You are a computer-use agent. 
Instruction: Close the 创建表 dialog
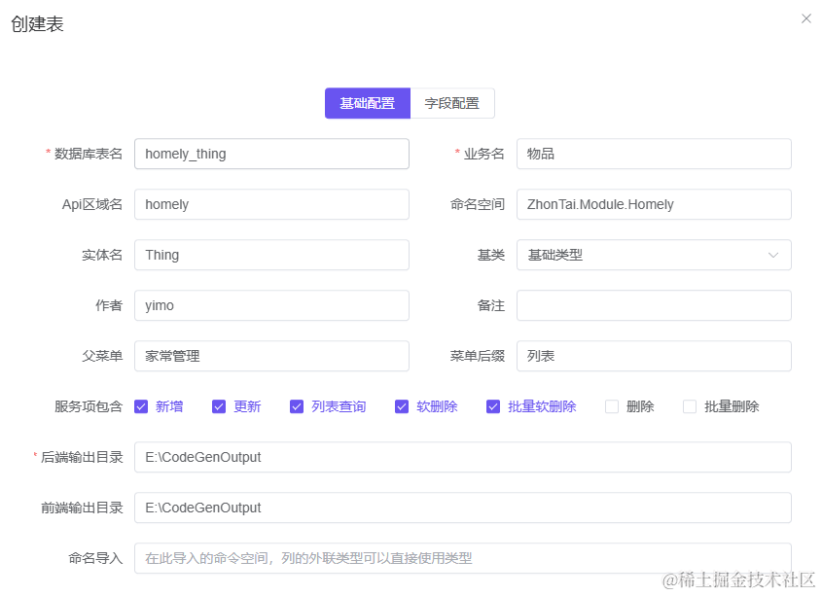click(x=805, y=18)
